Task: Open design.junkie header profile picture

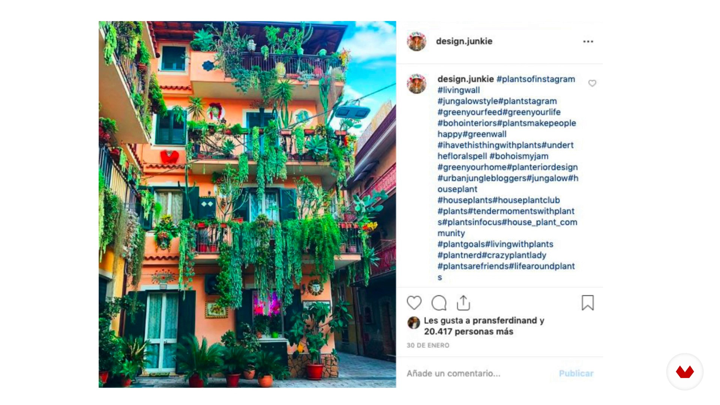Action: pos(417,41)
